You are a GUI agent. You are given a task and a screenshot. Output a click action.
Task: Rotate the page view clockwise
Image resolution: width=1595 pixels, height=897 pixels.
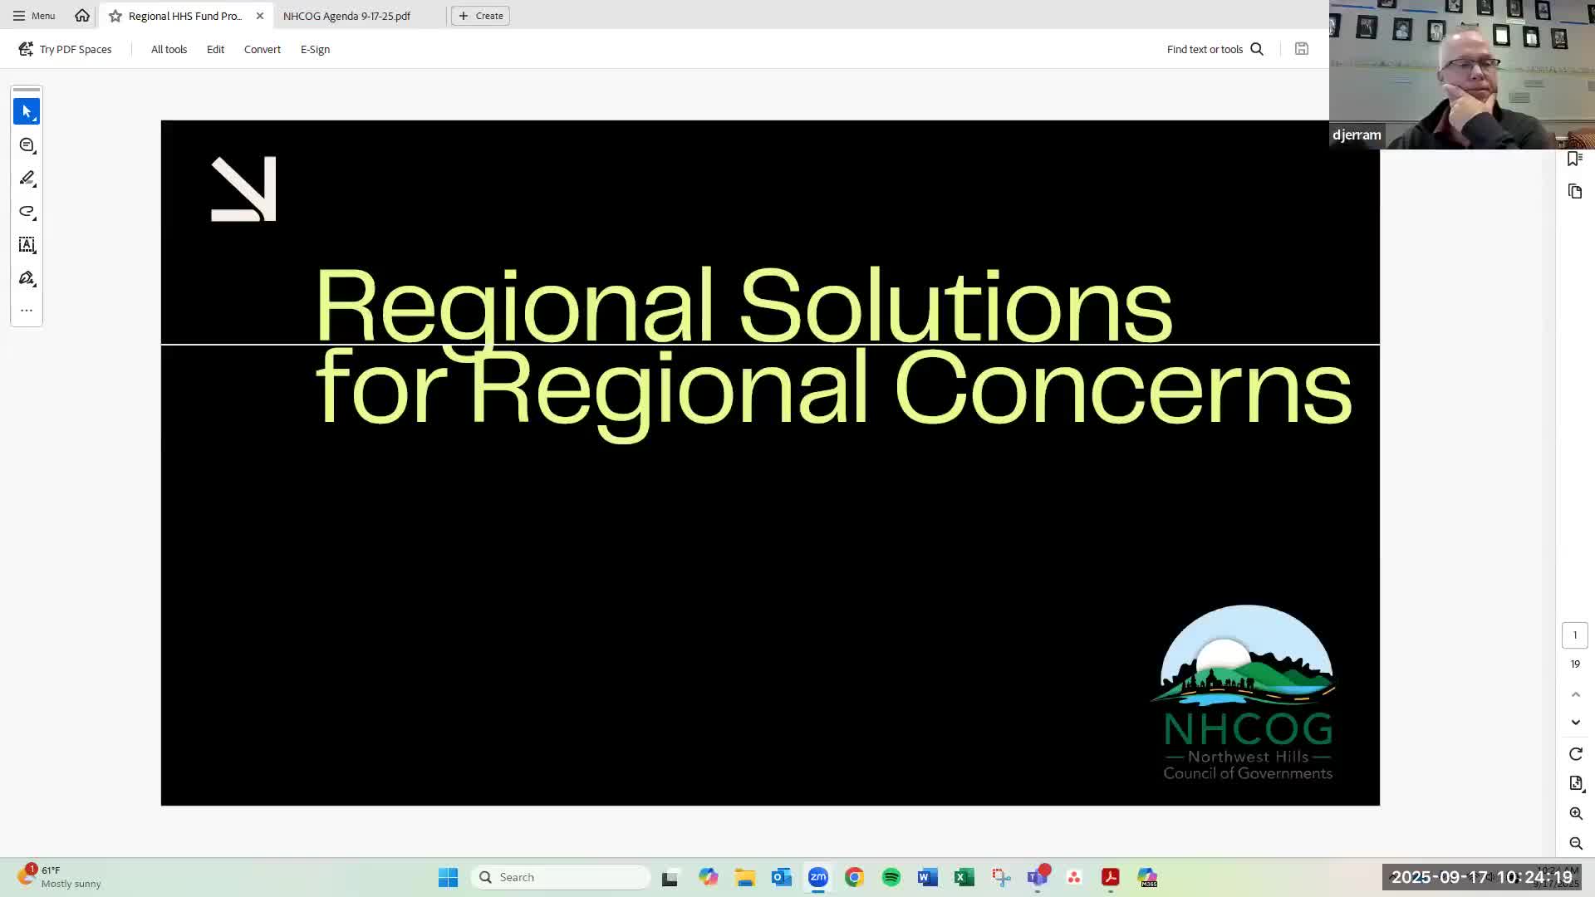click(x=1575, y=754)
